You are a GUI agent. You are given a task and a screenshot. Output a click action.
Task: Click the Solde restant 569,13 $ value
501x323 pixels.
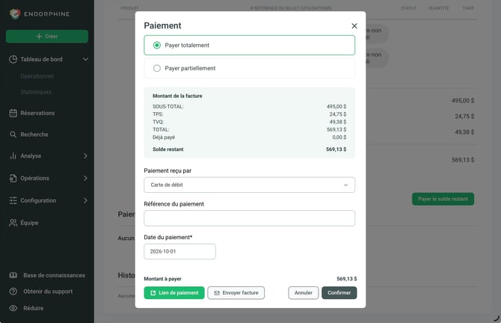click(x=336, y=150)
